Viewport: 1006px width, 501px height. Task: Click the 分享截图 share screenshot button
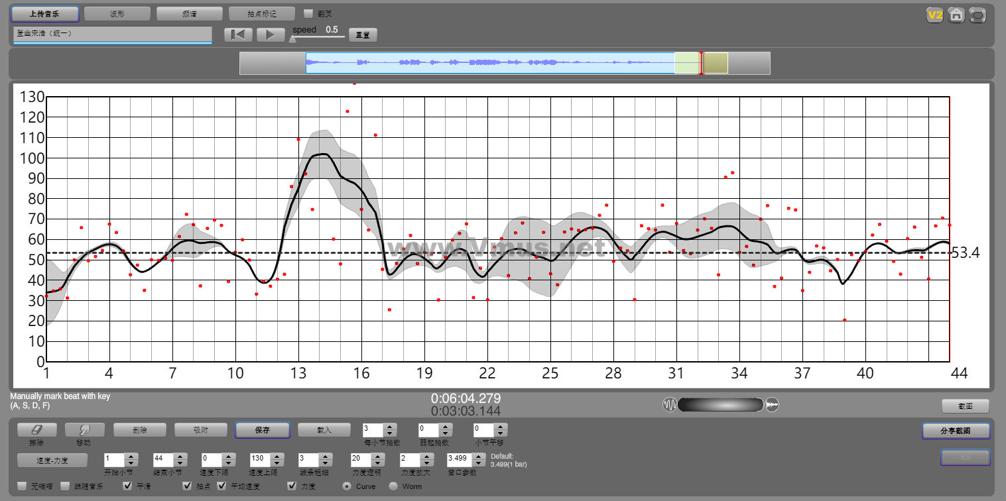click(956, 431)
